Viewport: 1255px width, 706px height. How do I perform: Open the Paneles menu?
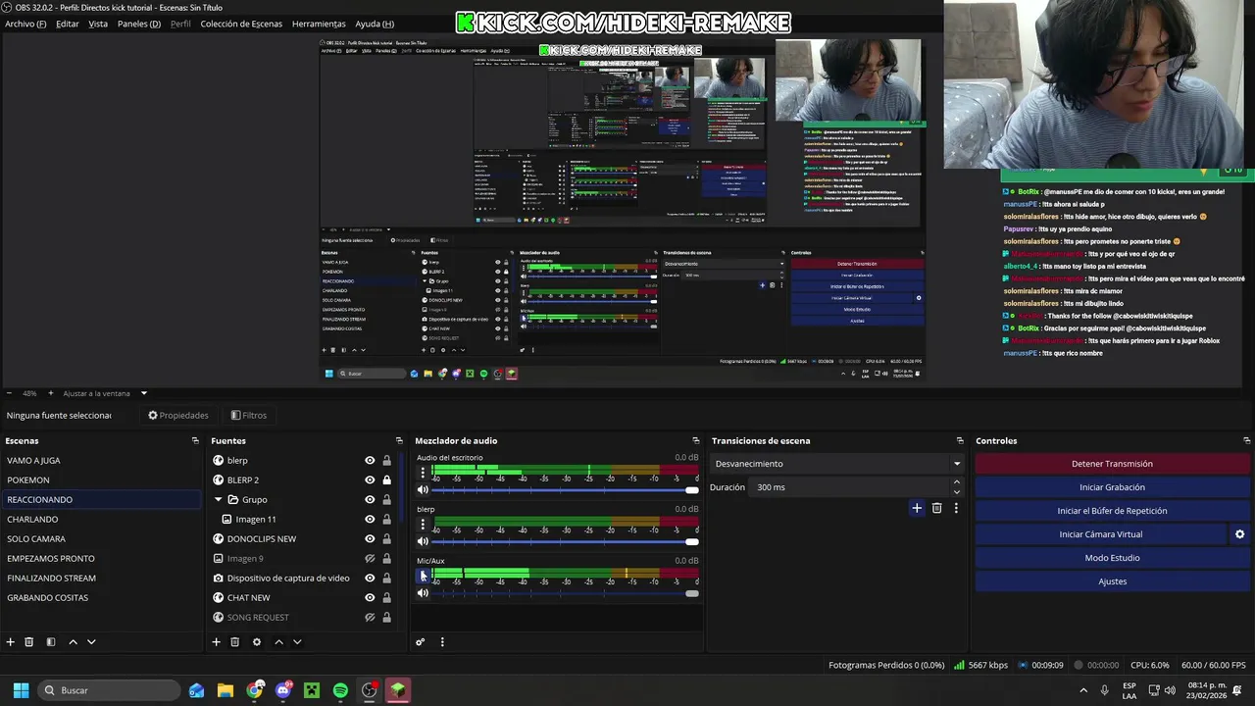point(139,24)
